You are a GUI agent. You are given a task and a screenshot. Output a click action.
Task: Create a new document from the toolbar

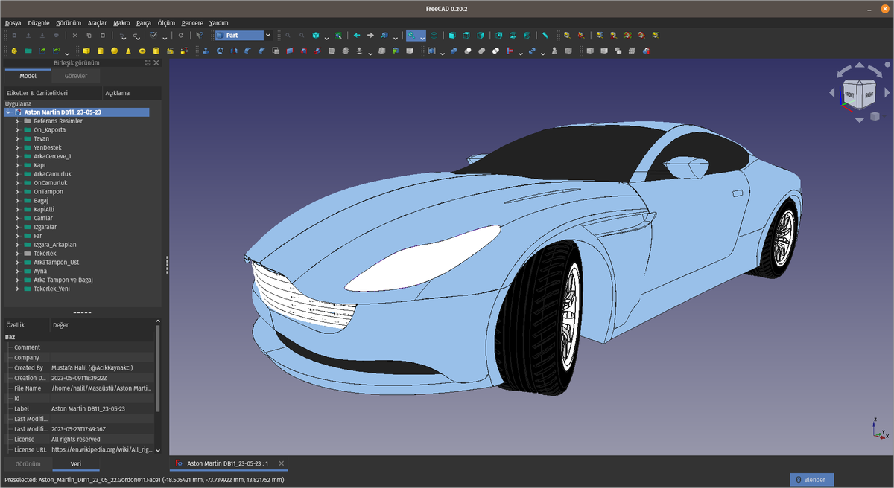pyautogui.click(x=14, y=35)
